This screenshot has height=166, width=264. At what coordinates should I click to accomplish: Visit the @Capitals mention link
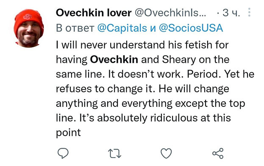122,28
